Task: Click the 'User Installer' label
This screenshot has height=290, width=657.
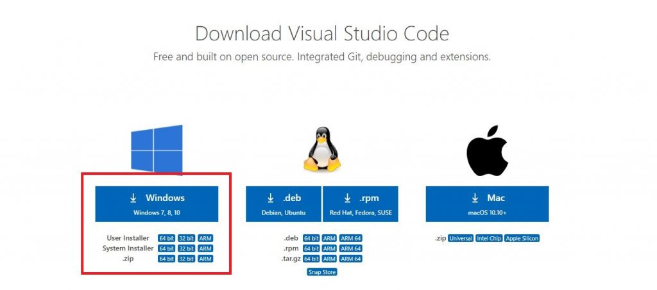Action: tap(128, 238)
